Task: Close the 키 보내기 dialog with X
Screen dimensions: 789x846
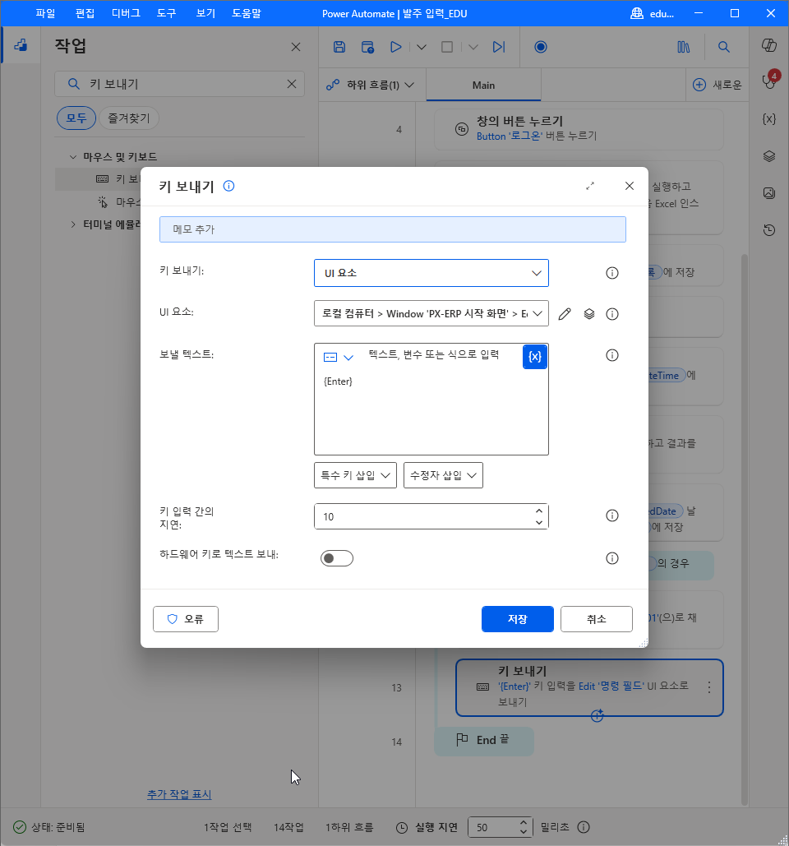Action: coord(630,186)
